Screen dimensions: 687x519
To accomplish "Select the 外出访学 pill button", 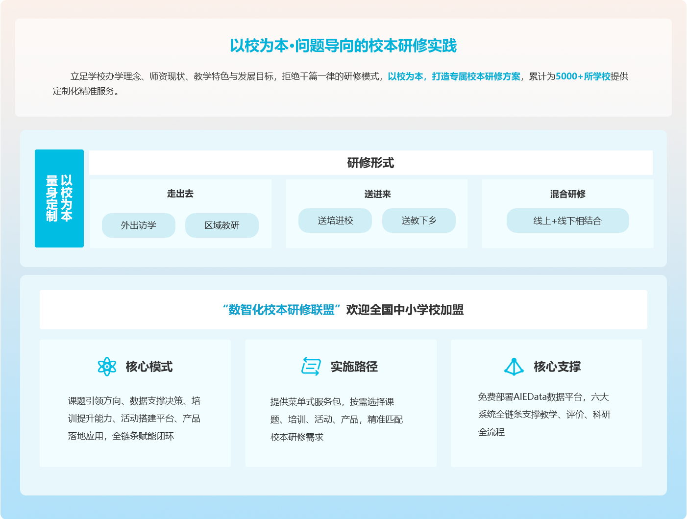I will click(x=139, y=225).
